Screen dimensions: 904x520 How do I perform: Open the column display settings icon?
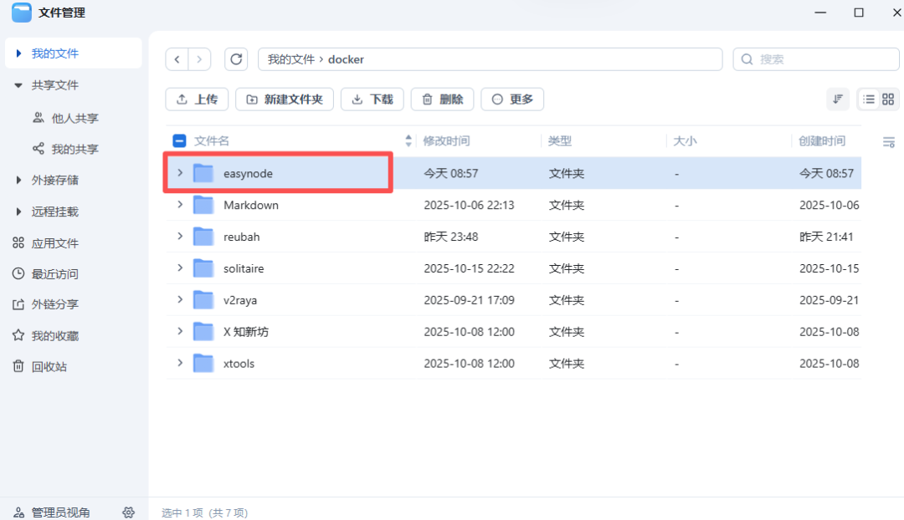click(890, 140)
